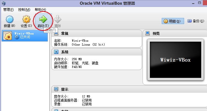Open the 控制(M) menu
The image size is (207, 111).
[24, 10]
